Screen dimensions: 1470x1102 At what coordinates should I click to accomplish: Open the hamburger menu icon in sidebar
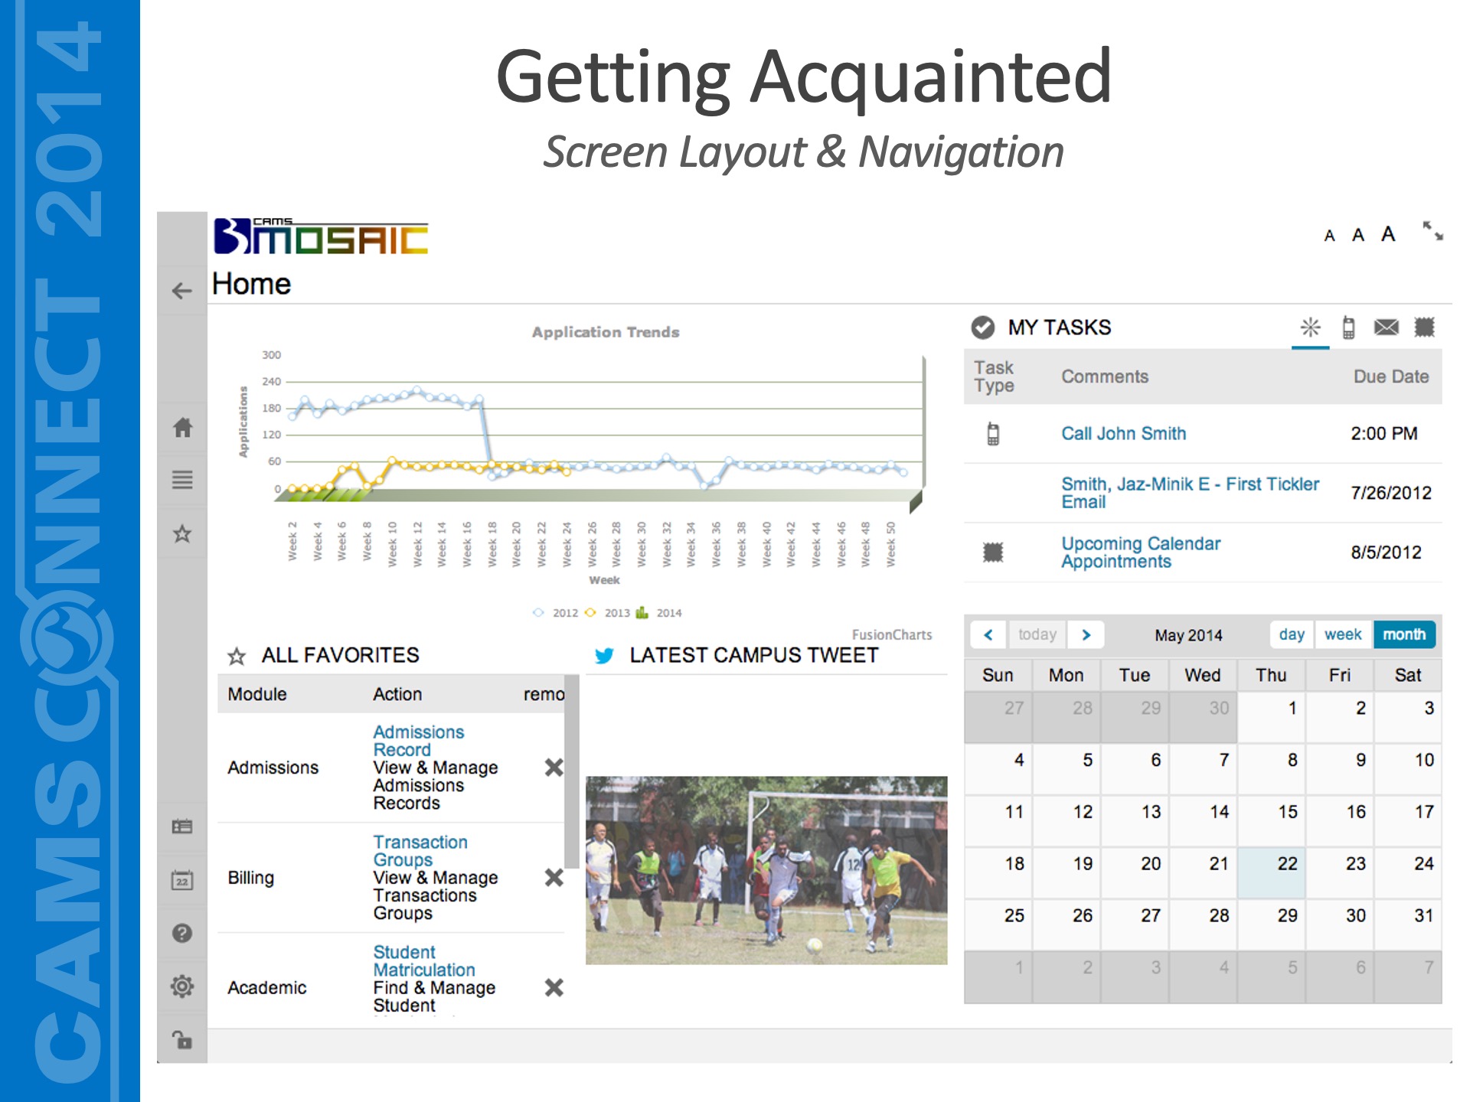click(x=182, y=480)
